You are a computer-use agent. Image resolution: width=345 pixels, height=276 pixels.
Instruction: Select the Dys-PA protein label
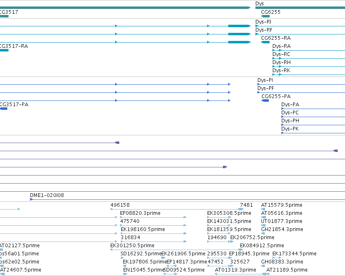pyautogui.click(x=290, y=105)
